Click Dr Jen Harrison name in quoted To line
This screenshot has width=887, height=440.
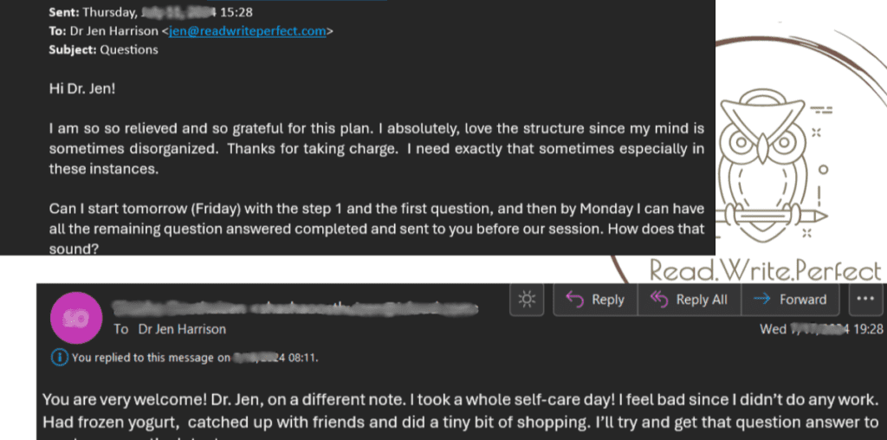click(114, 31)
